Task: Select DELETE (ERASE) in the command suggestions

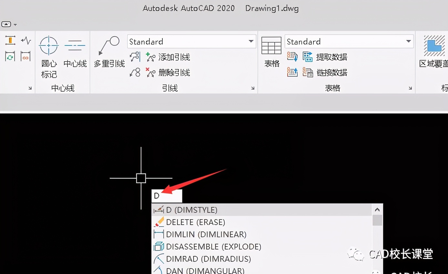Action: pos(196,222)
